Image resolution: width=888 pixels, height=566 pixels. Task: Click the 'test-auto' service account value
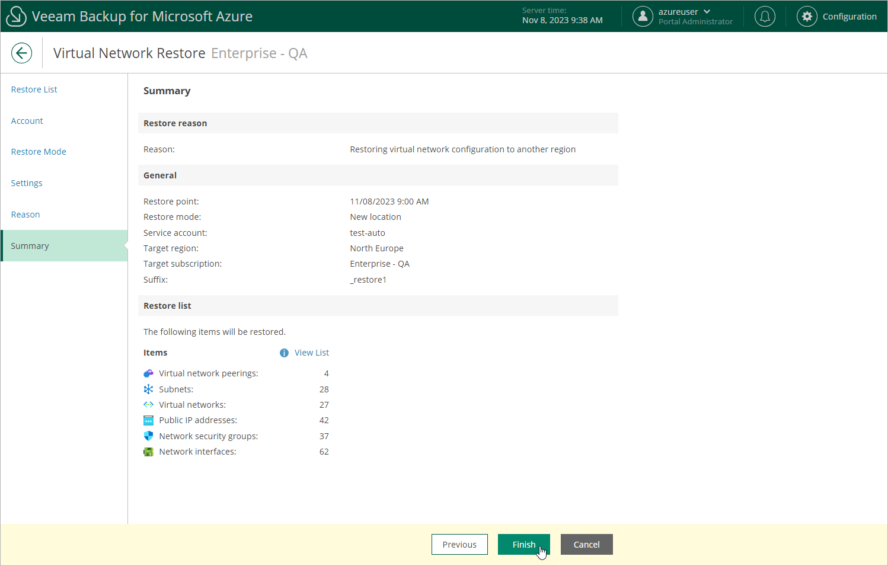[368, 233]
